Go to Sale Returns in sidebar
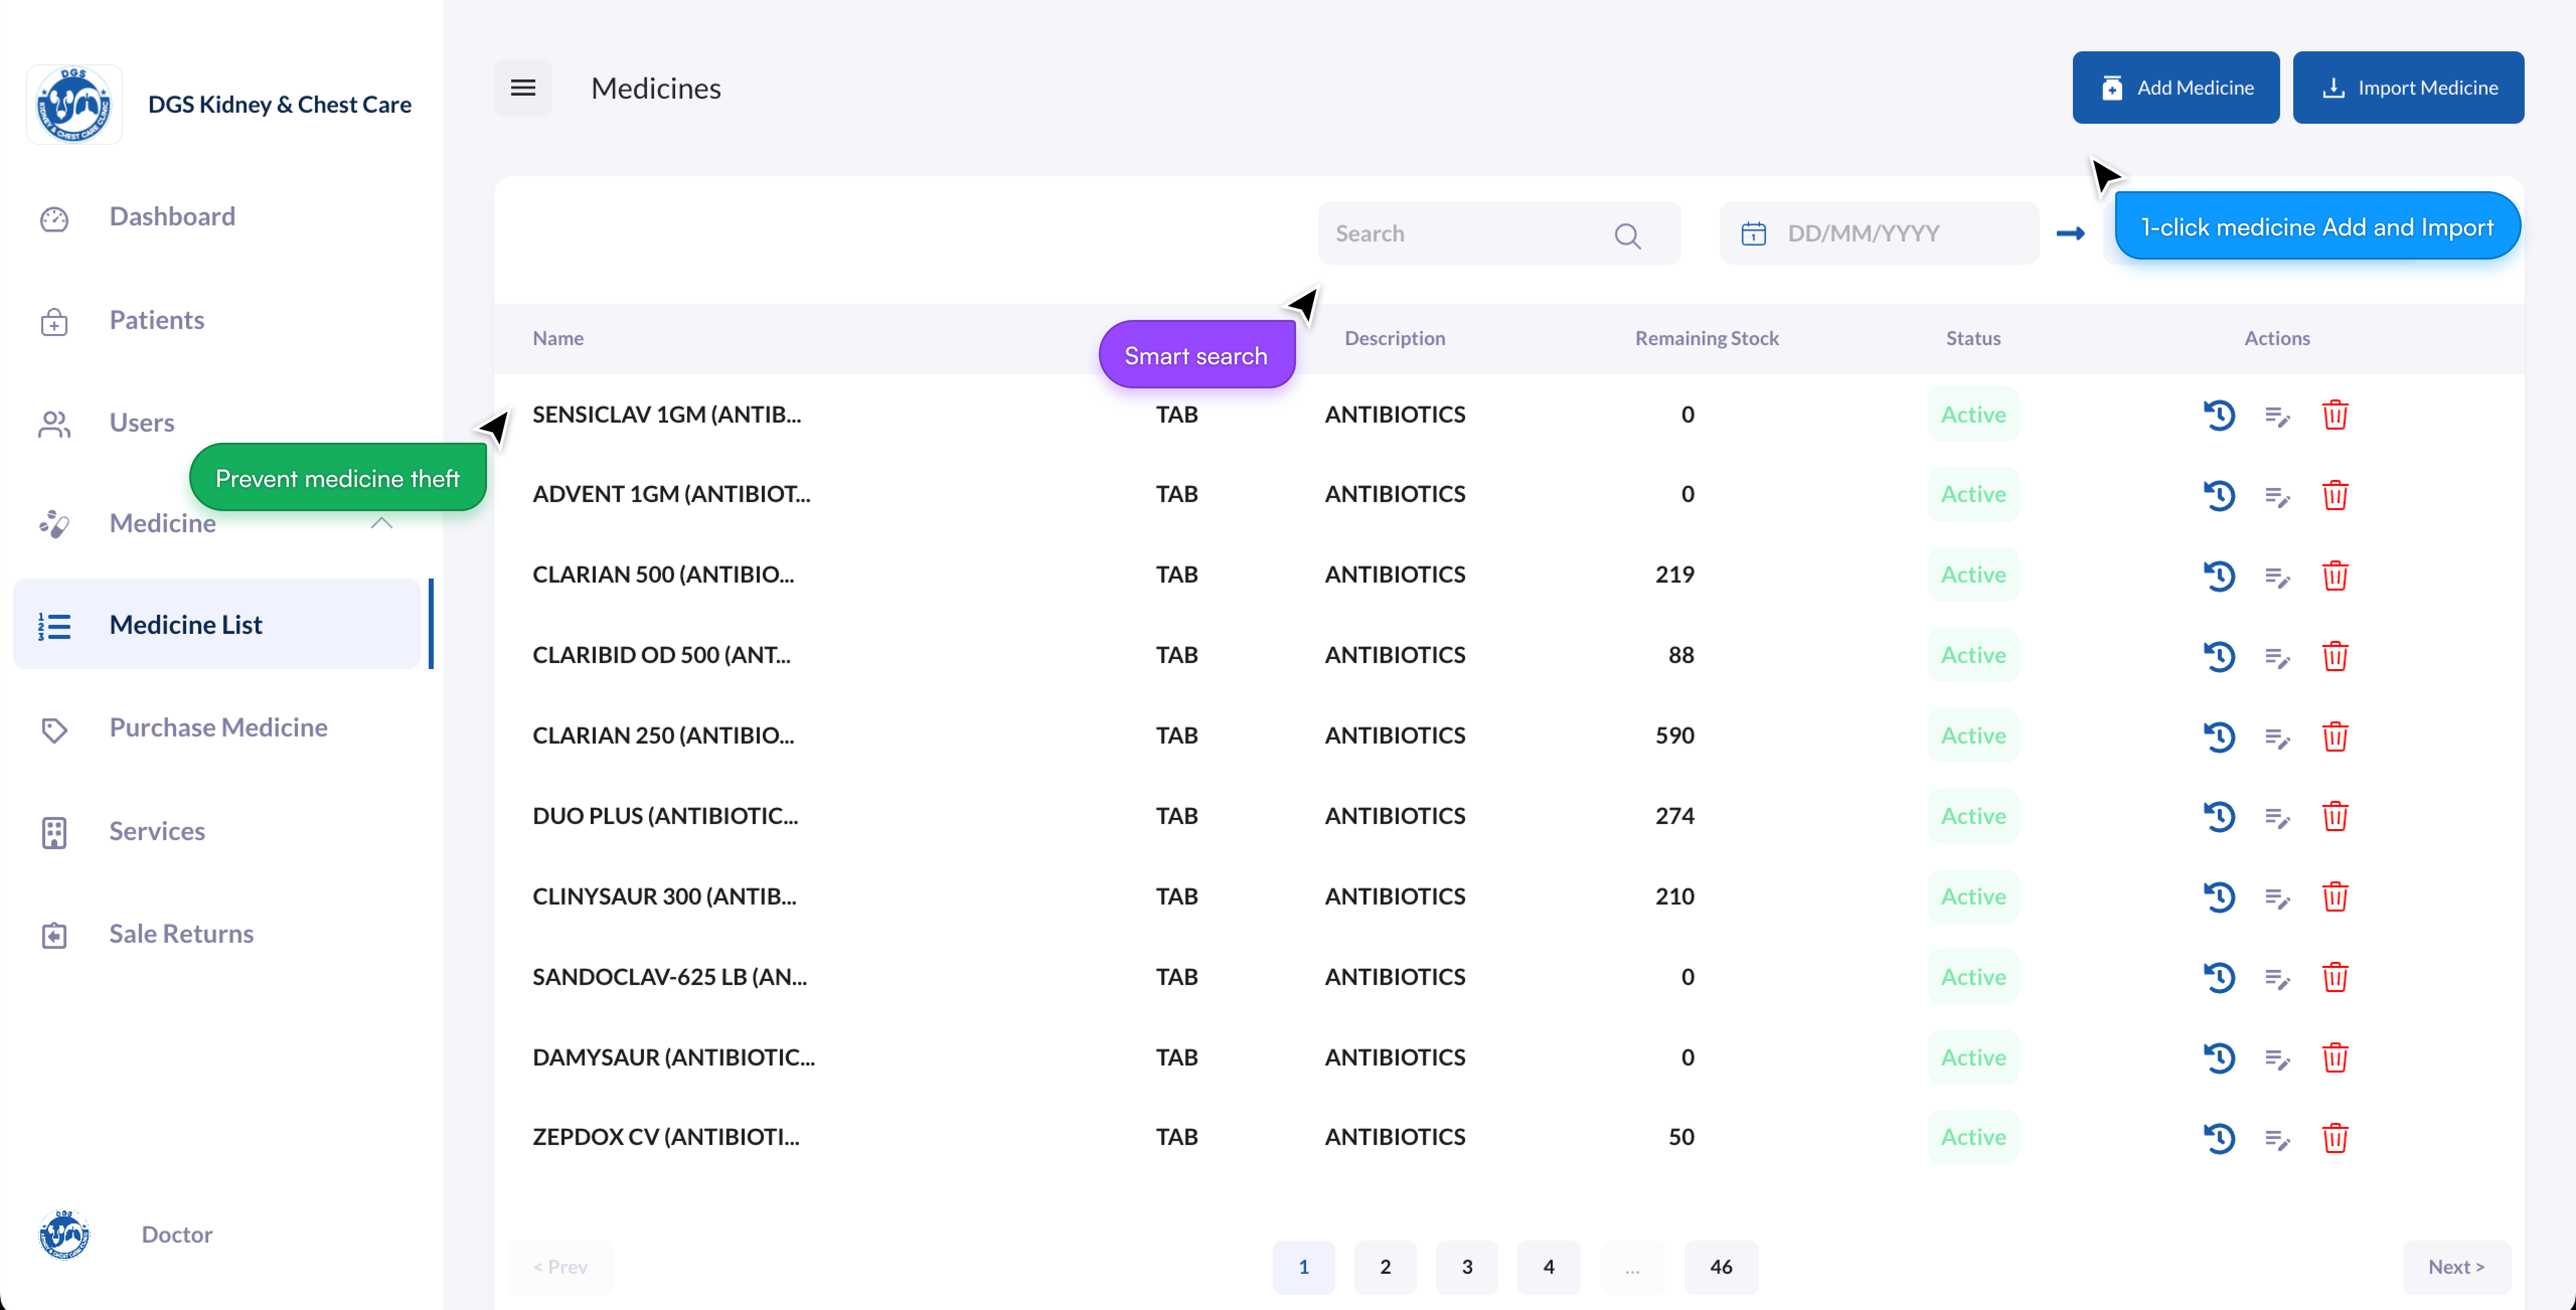The image size is (2576, 1310). tap(181, 934)
